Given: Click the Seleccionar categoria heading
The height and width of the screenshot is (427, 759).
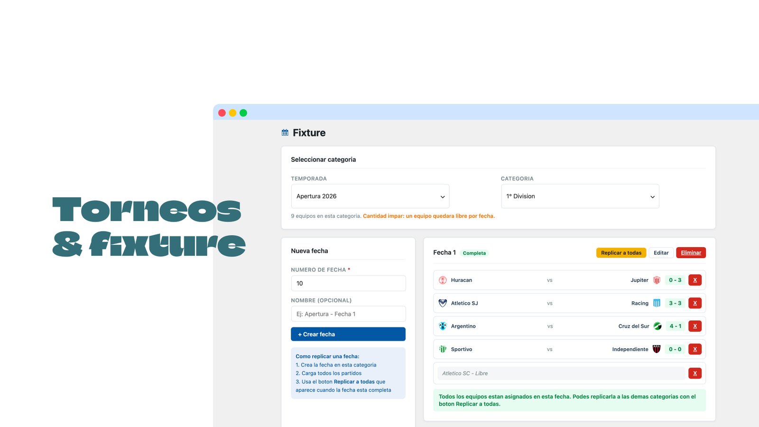Looking at the screenshot, I should pyautogui.click(x=323, y=159).
